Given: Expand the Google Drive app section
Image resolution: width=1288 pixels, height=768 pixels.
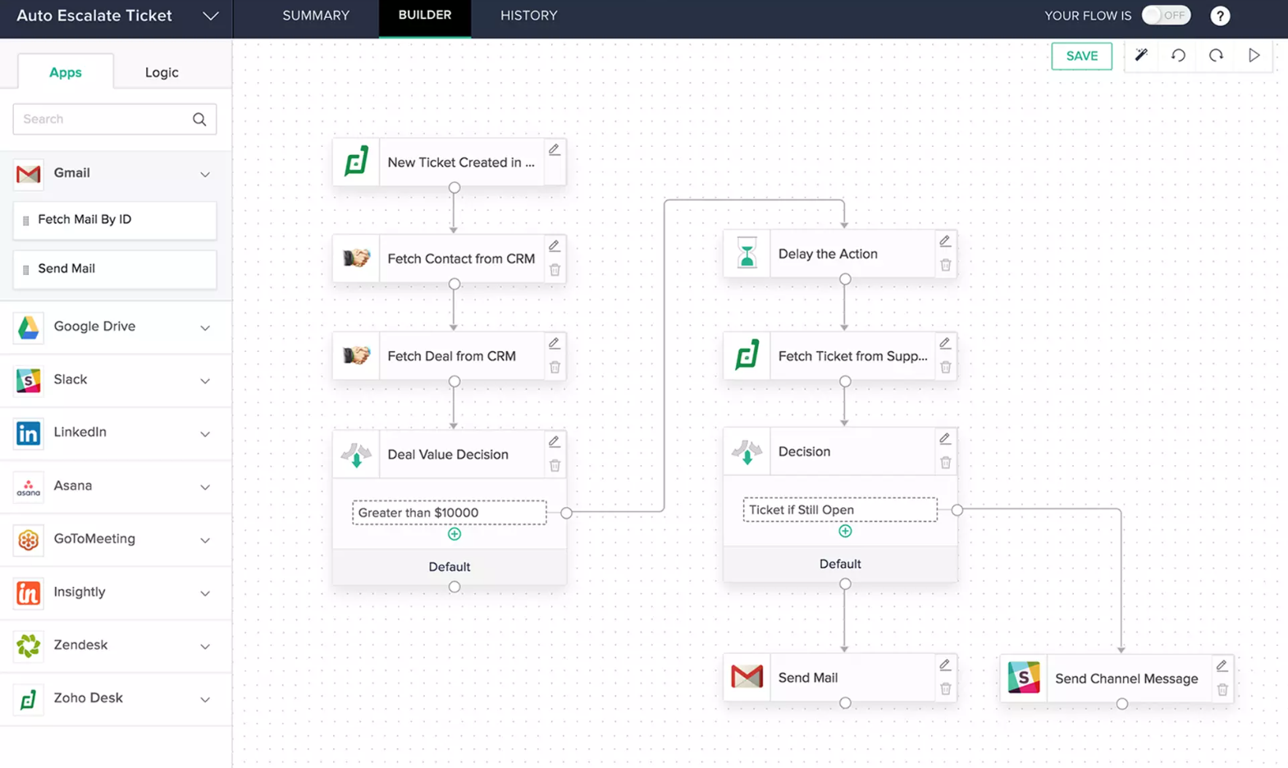Looking at the screenshot, I should (205, 327).
